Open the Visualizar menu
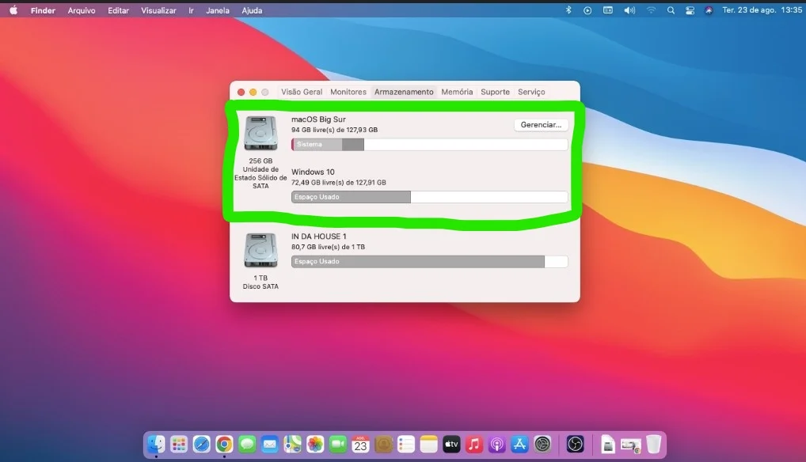Image resolution: width=806 pixels, height=462 pixels. (158, 10)
